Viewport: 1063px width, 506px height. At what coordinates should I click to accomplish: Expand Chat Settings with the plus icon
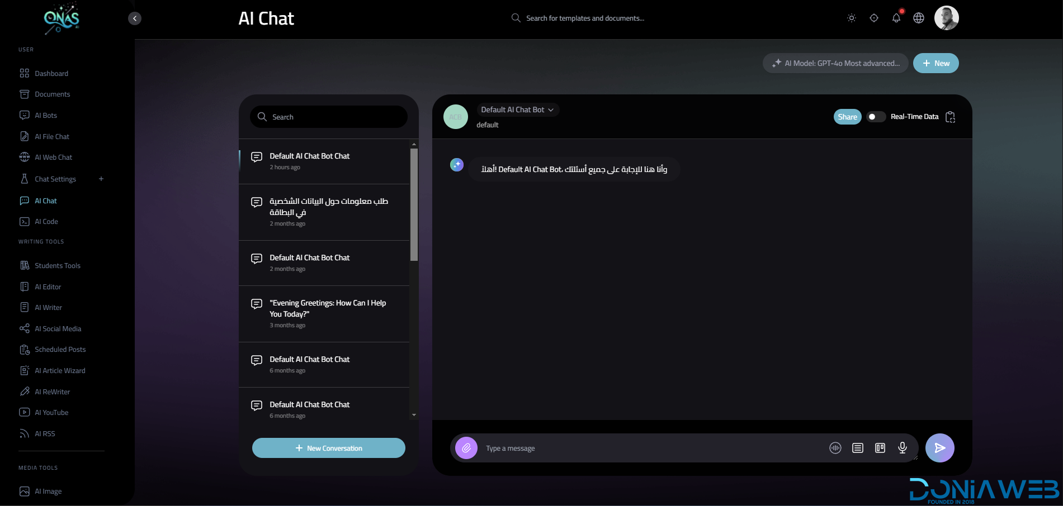click(x=101, y=179)
